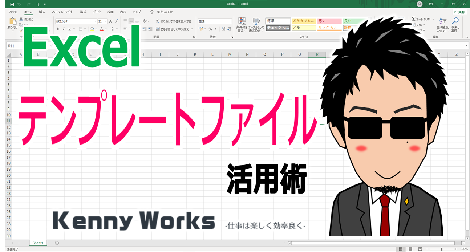Open the Insert (挿入) ribbon tab
This screenshot has width=470, height=252.
coord(42,12)
